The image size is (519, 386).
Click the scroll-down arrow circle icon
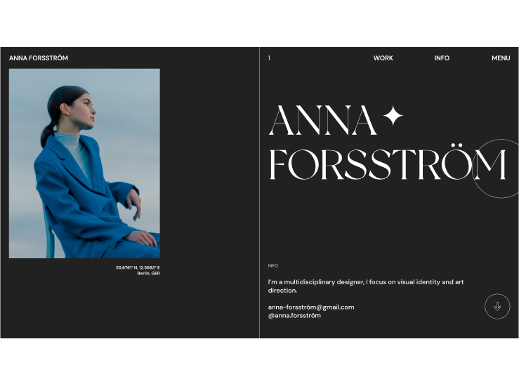497,306
